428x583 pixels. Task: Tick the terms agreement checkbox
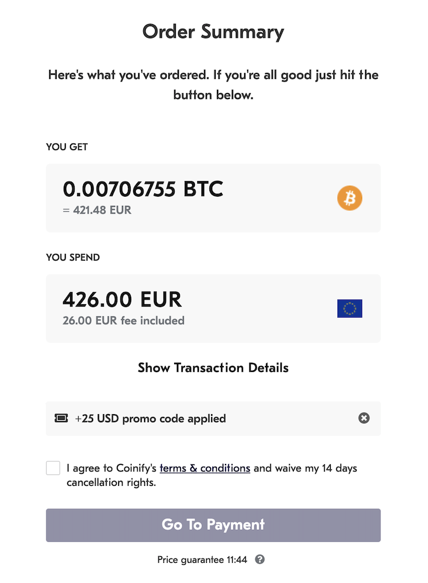click(x=53, y=468)
